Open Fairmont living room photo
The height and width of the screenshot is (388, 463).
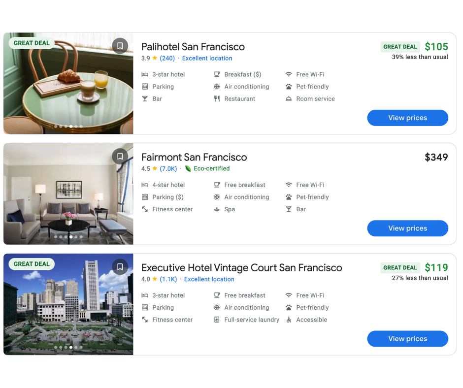click(x=68, y=194)
